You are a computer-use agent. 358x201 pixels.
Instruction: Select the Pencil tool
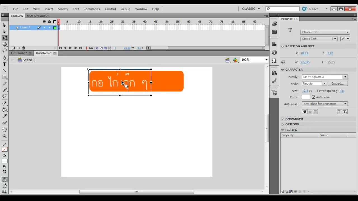[x=4, y=83]
